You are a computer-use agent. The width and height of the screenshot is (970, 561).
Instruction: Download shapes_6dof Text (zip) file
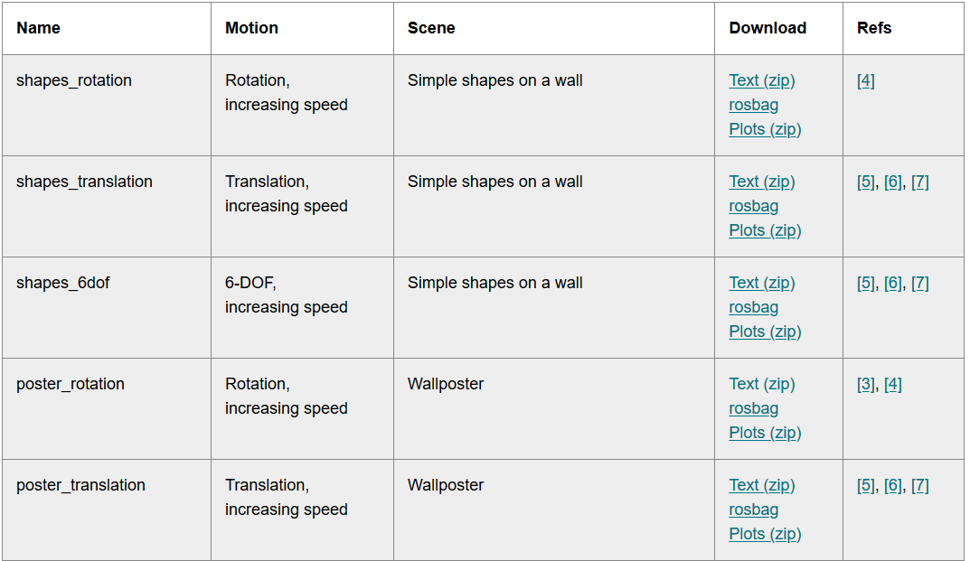[761, 283]
